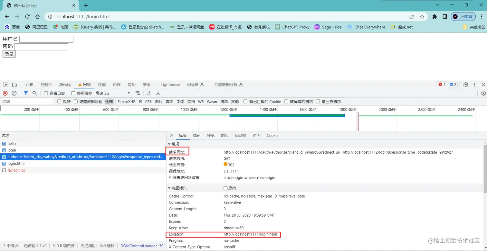Enable the 保留日志 checkbox
Viewport: 487px width, 251px height.
[x=46, y=94]
